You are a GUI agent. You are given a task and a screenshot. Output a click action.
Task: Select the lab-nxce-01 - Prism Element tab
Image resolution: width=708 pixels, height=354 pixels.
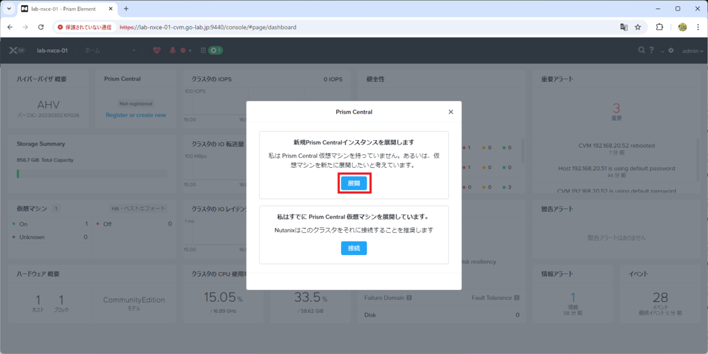pyautogui.click(x=67, y=9)
